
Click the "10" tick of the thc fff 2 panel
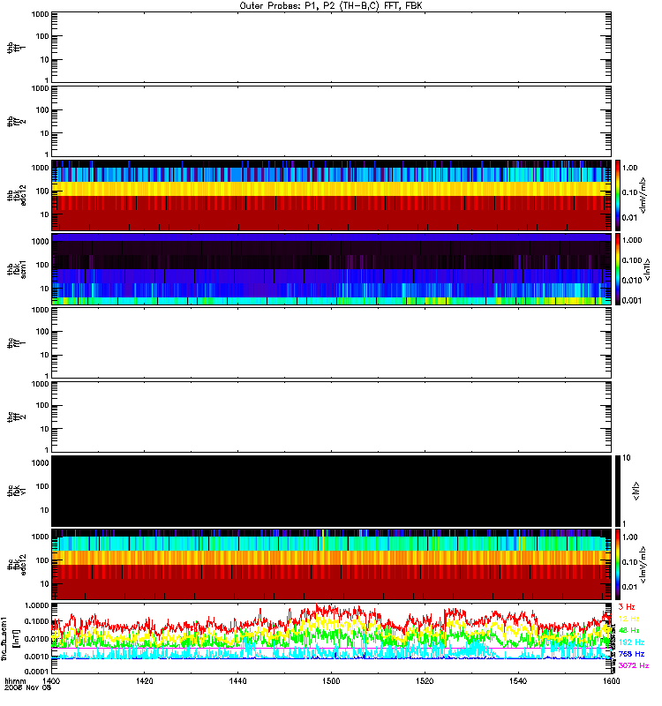[45, 429]
